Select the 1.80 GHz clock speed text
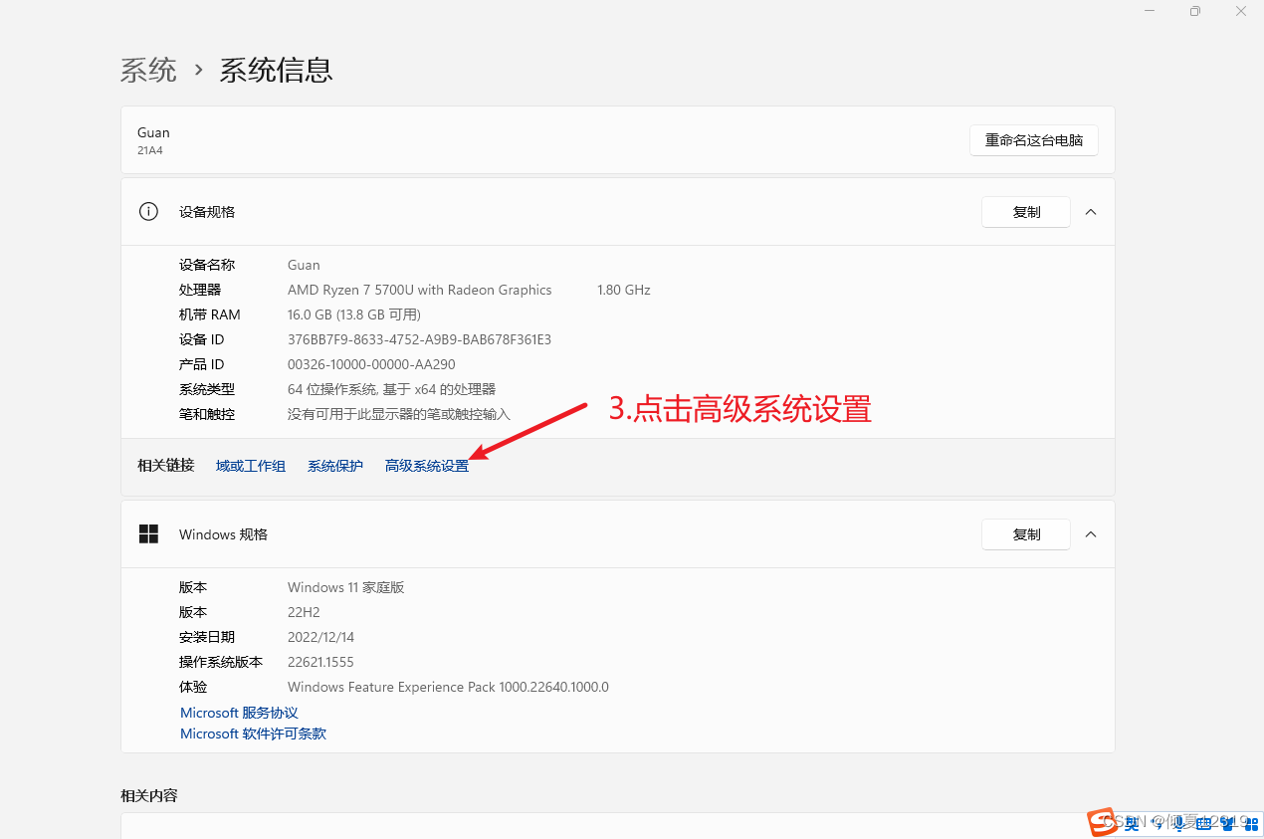The height and width of the screenshot is (839, 1264). coord(623,290)
